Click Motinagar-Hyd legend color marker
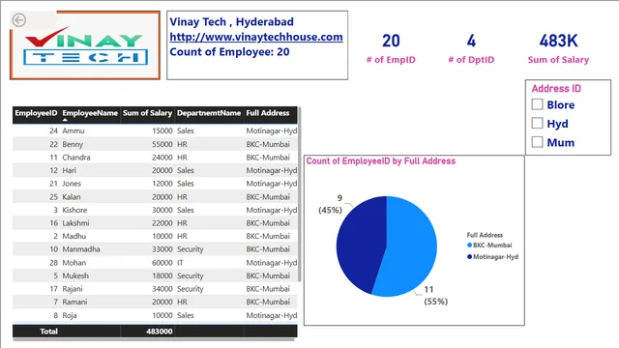This screenshot has width=619, height=348. coord(469,257)
